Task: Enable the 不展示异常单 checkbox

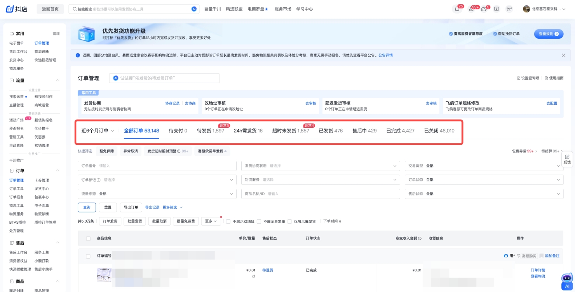Action: [259, 222]
